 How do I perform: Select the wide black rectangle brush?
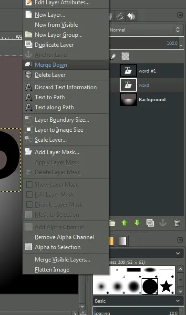pyautogui.click(x=134, y=270)
